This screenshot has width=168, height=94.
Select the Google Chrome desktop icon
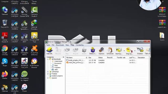click(x=5, y=50)
